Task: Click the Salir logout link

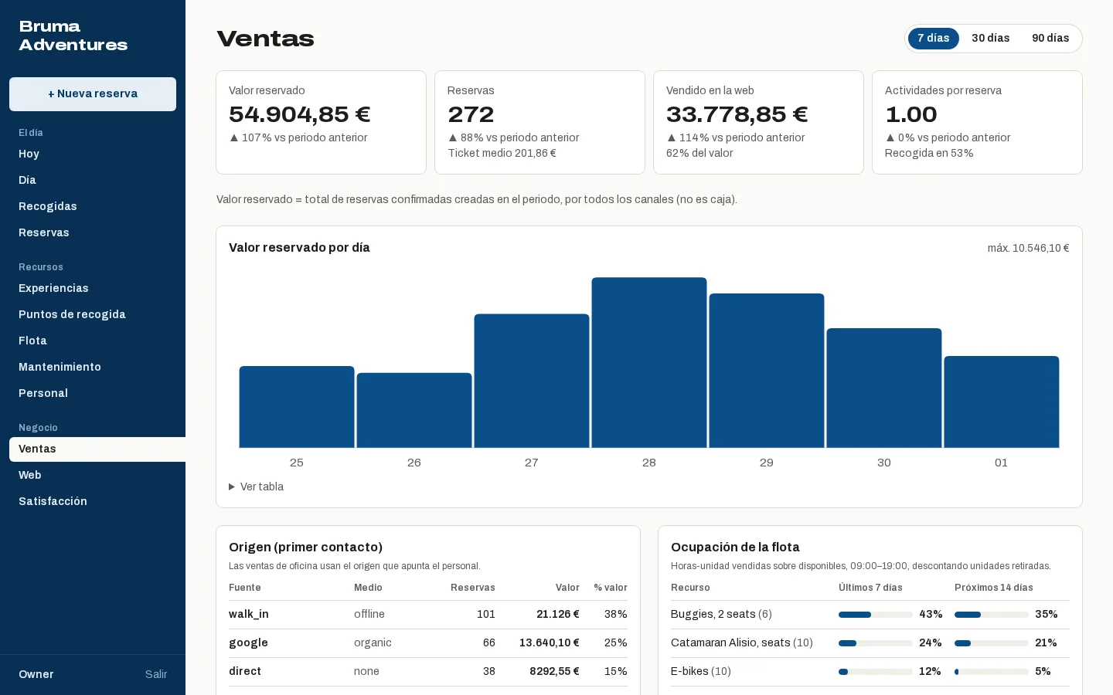Action: point(156,674)
